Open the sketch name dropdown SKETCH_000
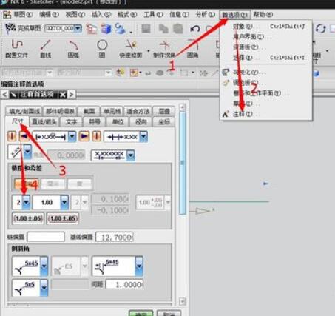Image resolution: width=335 pixels, height=316 pixels. tap(78, 28)
